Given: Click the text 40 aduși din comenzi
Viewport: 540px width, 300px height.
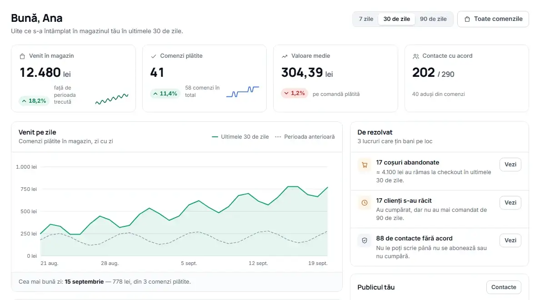Looking at the screenshot, I should [x=438, y=94].
